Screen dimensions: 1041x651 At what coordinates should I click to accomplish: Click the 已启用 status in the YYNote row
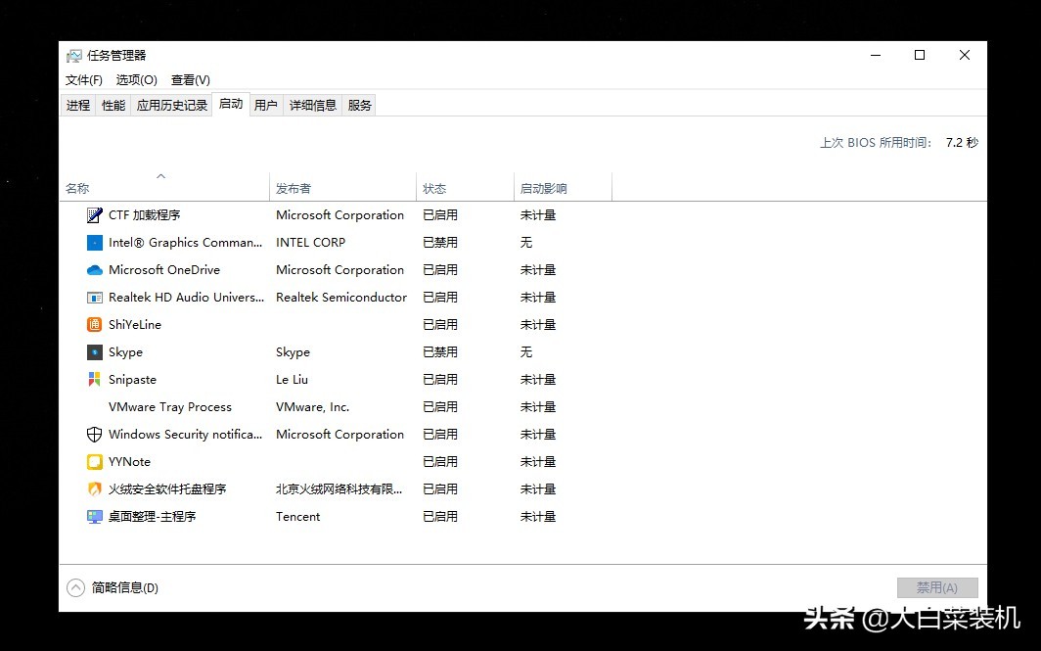pos(440,462)
